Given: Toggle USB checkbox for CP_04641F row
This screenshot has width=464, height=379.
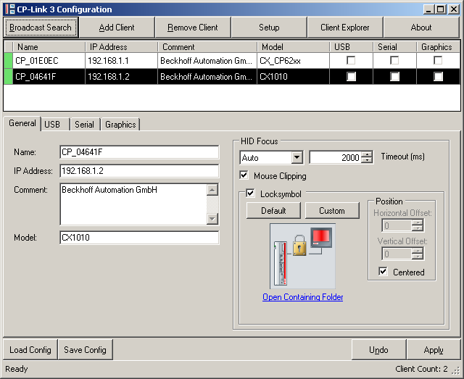Looking at the screenshot, I should [x=351, y=77].
